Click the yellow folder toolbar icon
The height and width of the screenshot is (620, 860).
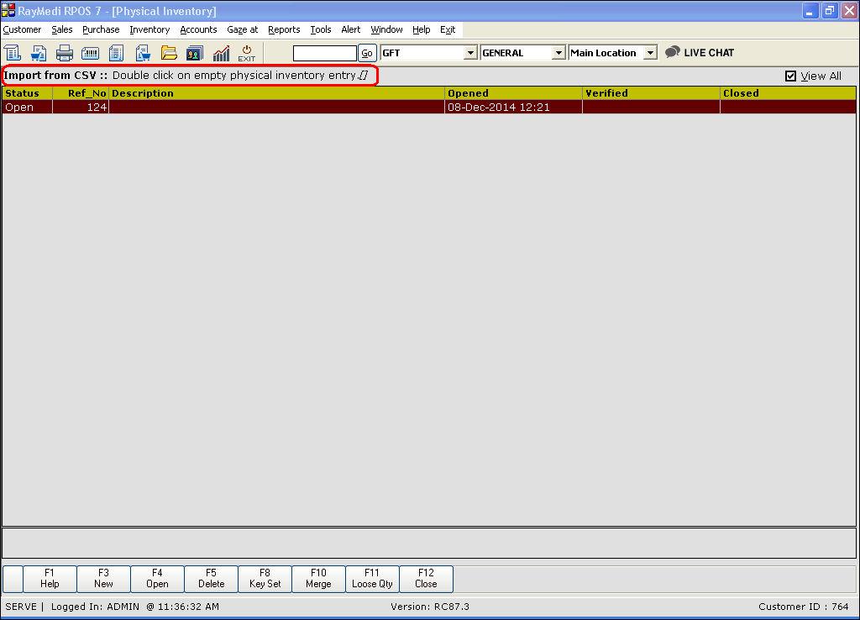[x=169, y=53]
